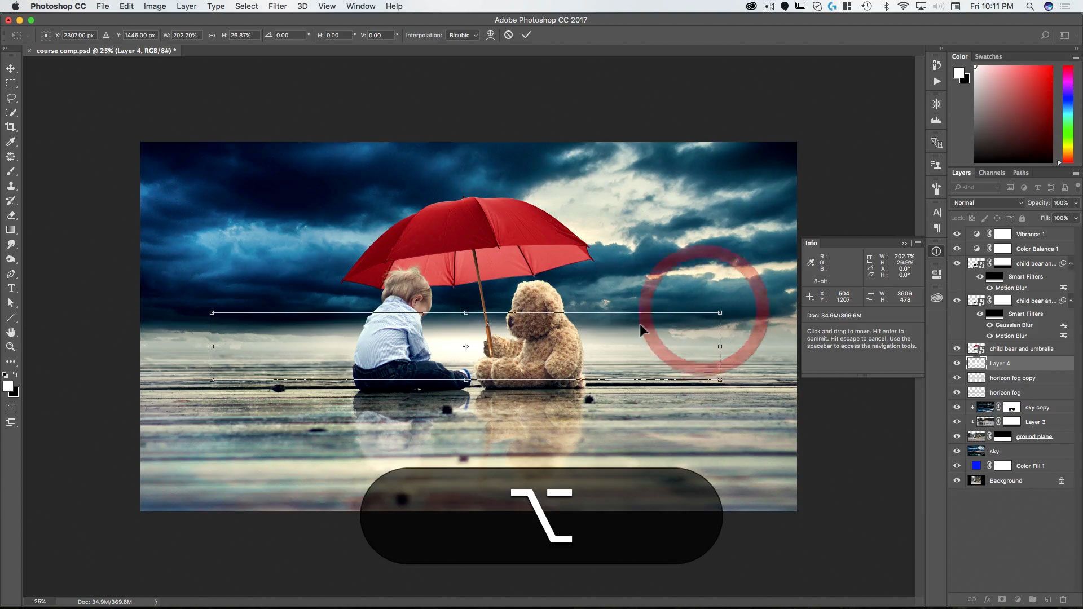The image size is (1083, 609).
Task: Hide the horizon fog layer
Action: pos(957,392)
